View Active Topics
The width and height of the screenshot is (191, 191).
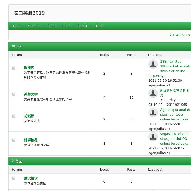(180, 35)
